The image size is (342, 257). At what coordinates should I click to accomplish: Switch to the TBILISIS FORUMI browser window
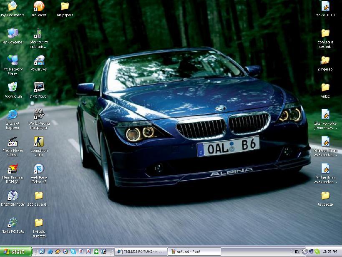pyautogui.click(x=141, y=252)
